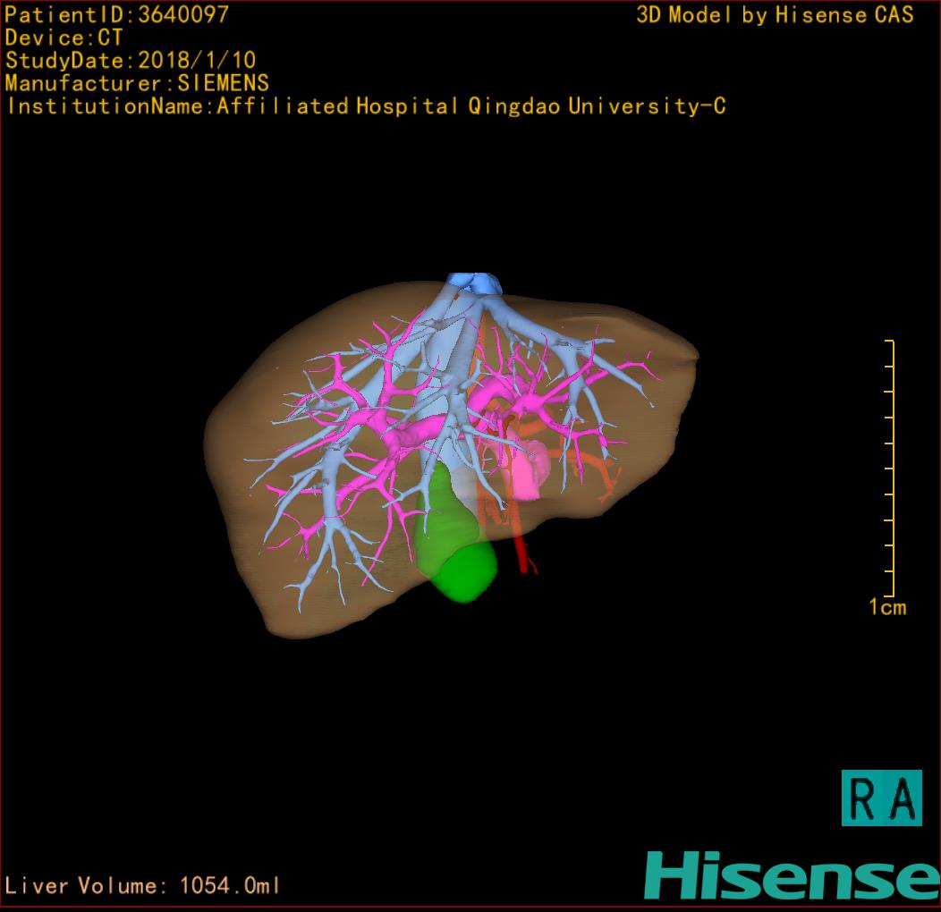The image size is (941, 912).
Task: Click the StudyDate 2018/1/10 text
Action: point(131,61)
